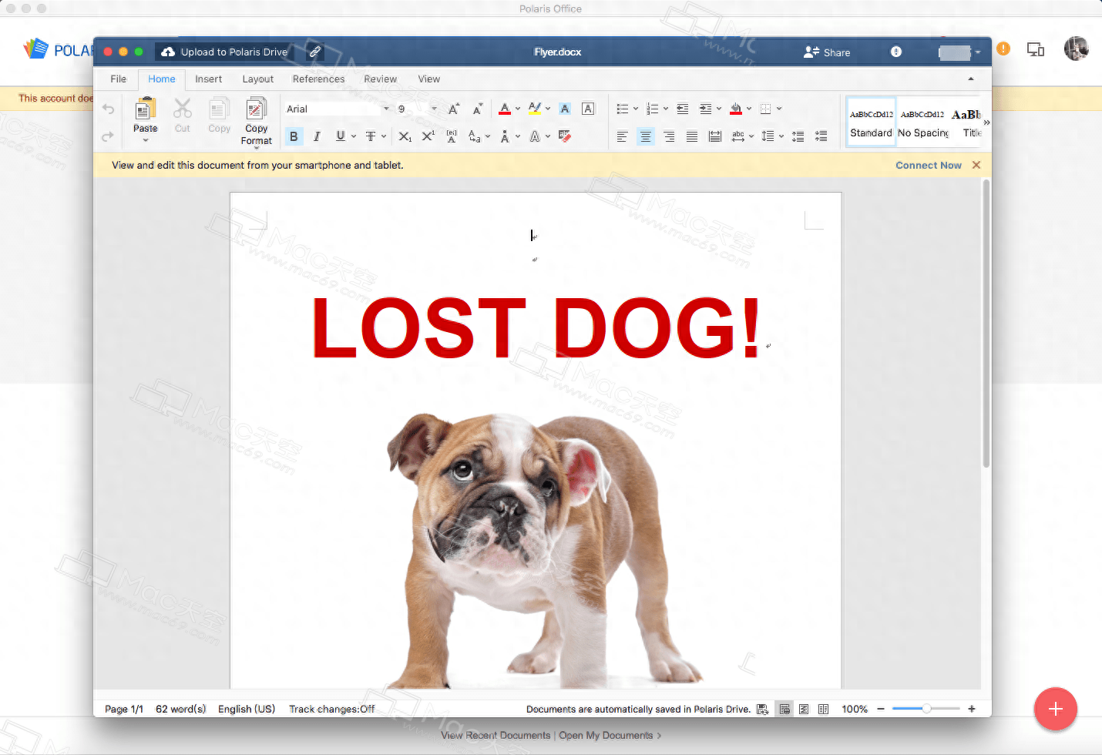Click the clear formatting eraser icon
Viewport: 1102px width, 755px height.
click(x=565, y=136)
